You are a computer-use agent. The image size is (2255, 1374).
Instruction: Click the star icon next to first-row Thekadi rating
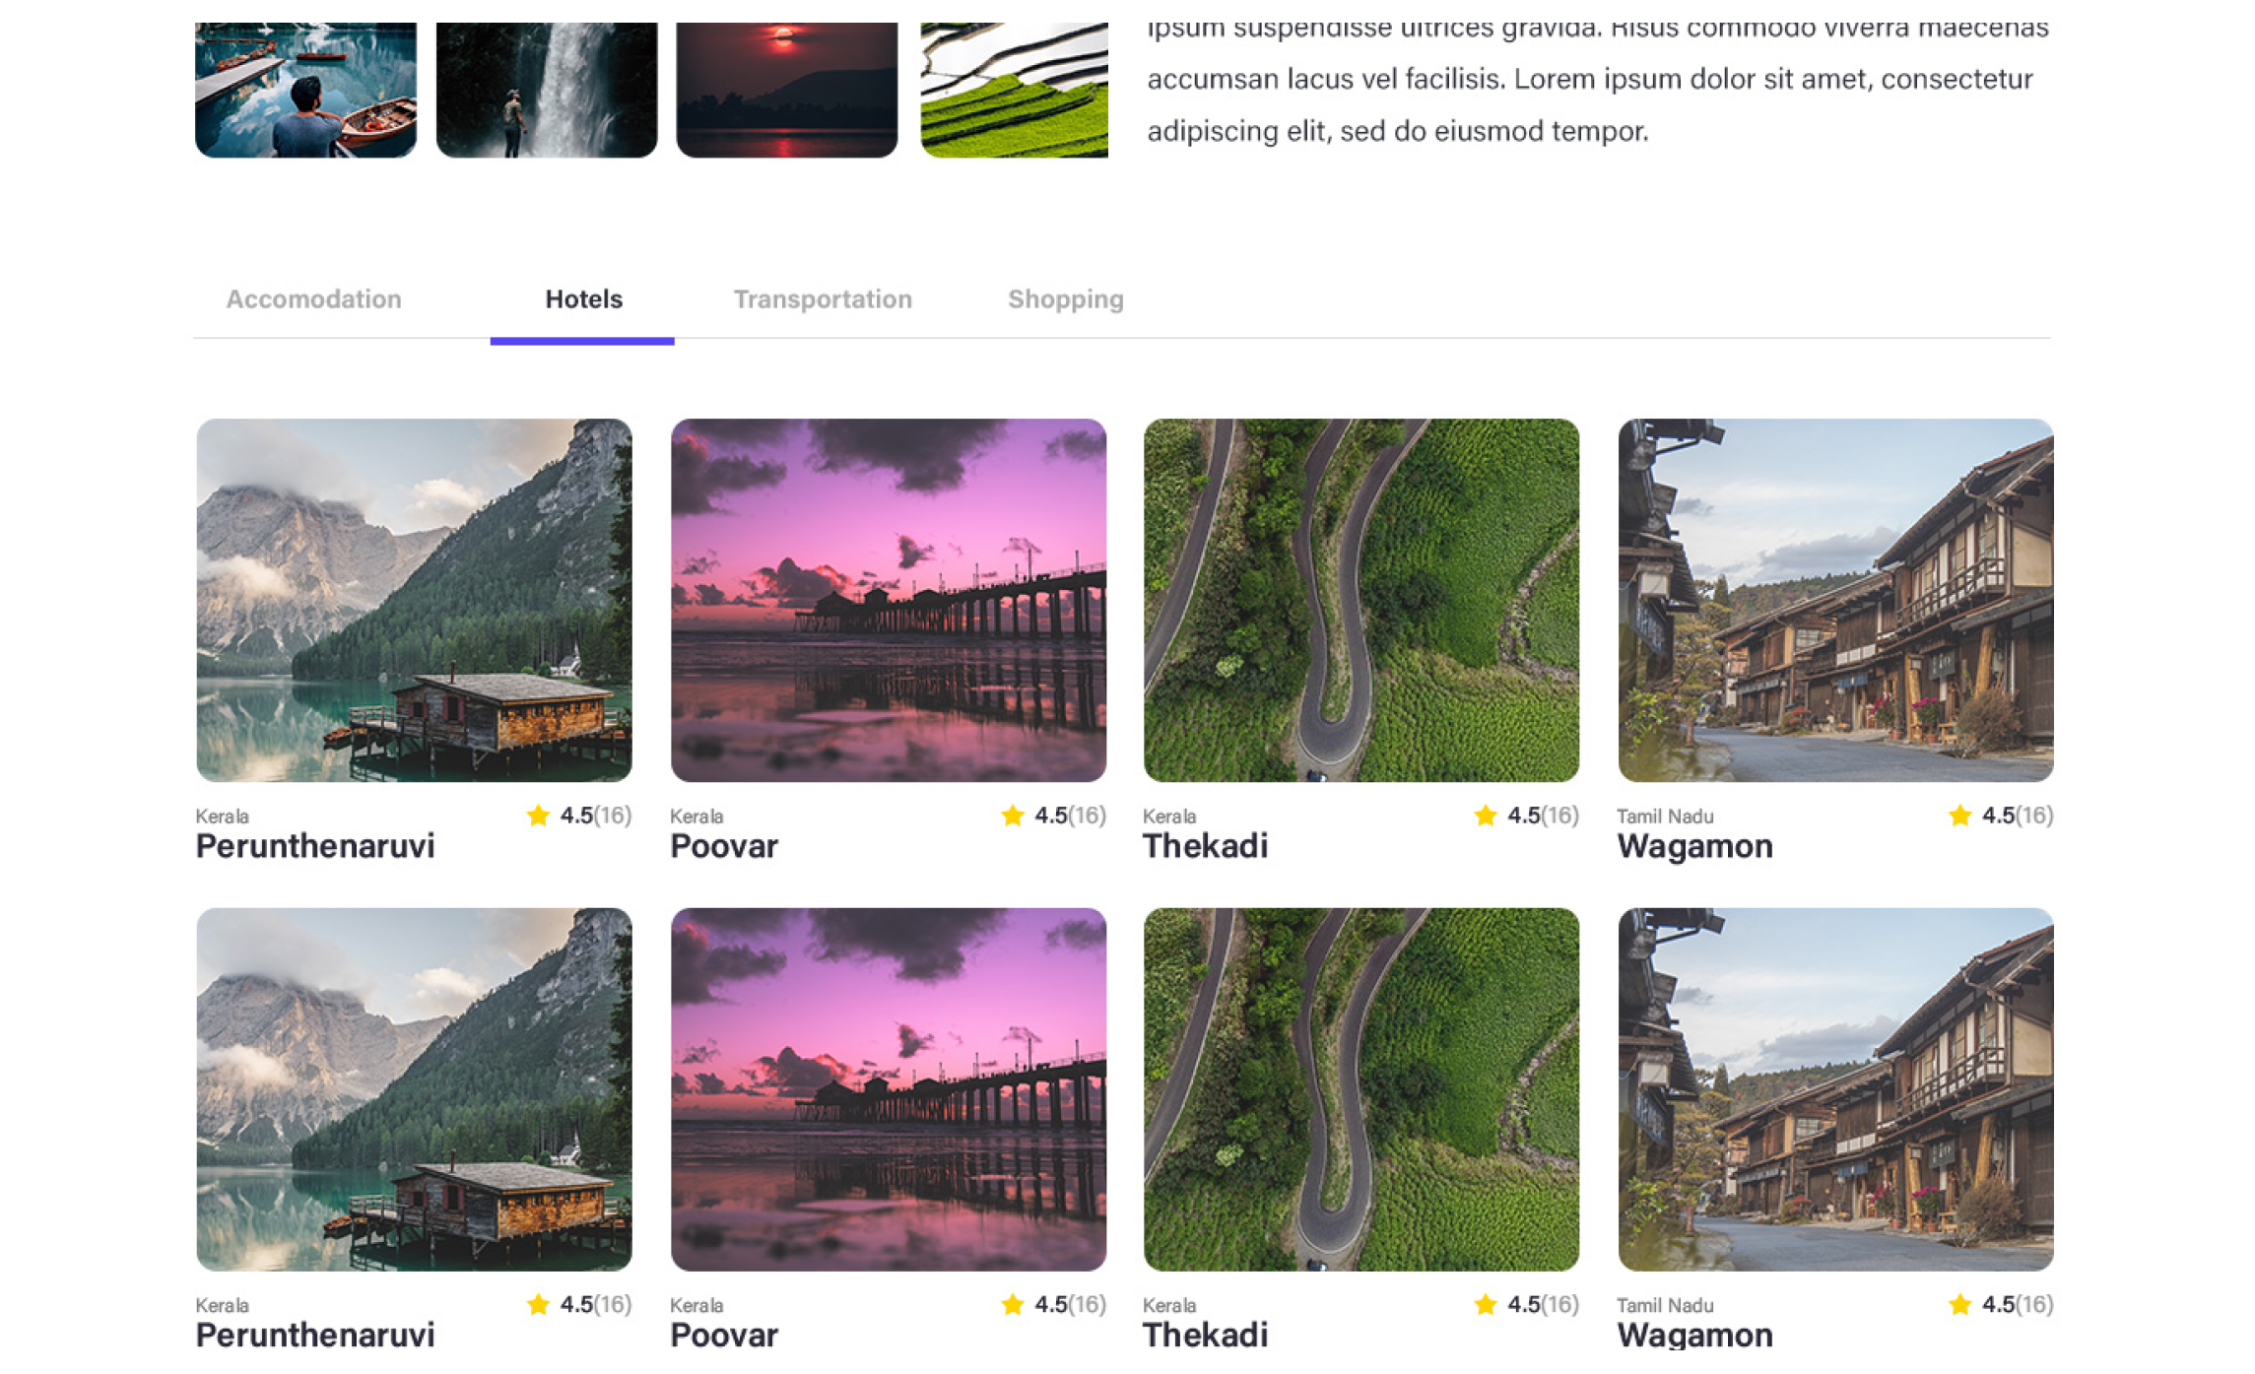(1485, 815)
